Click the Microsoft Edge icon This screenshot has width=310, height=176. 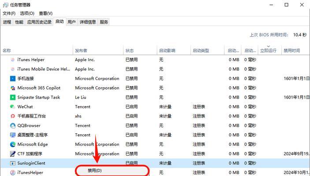[13, 144]
